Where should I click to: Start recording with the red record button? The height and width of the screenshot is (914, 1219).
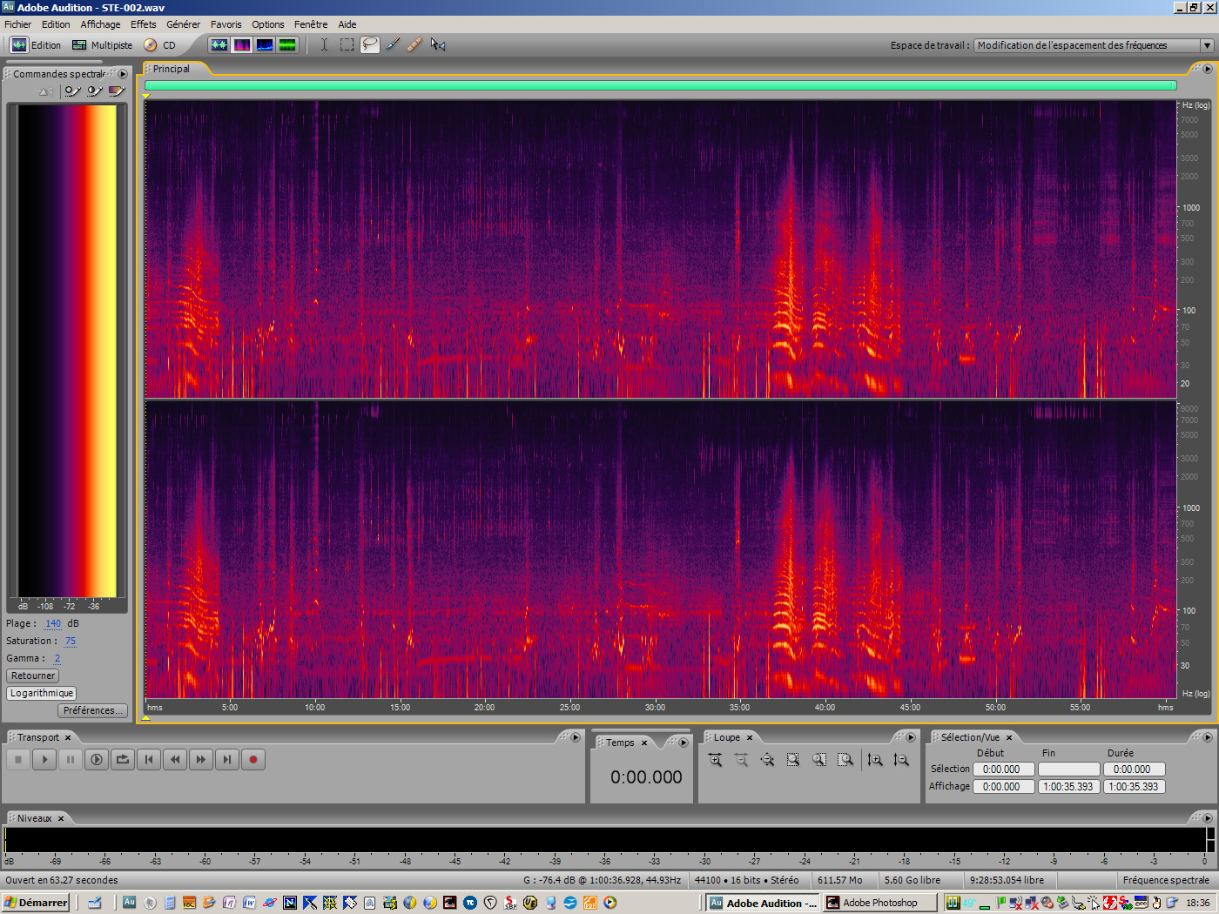[x=253, y=759]
